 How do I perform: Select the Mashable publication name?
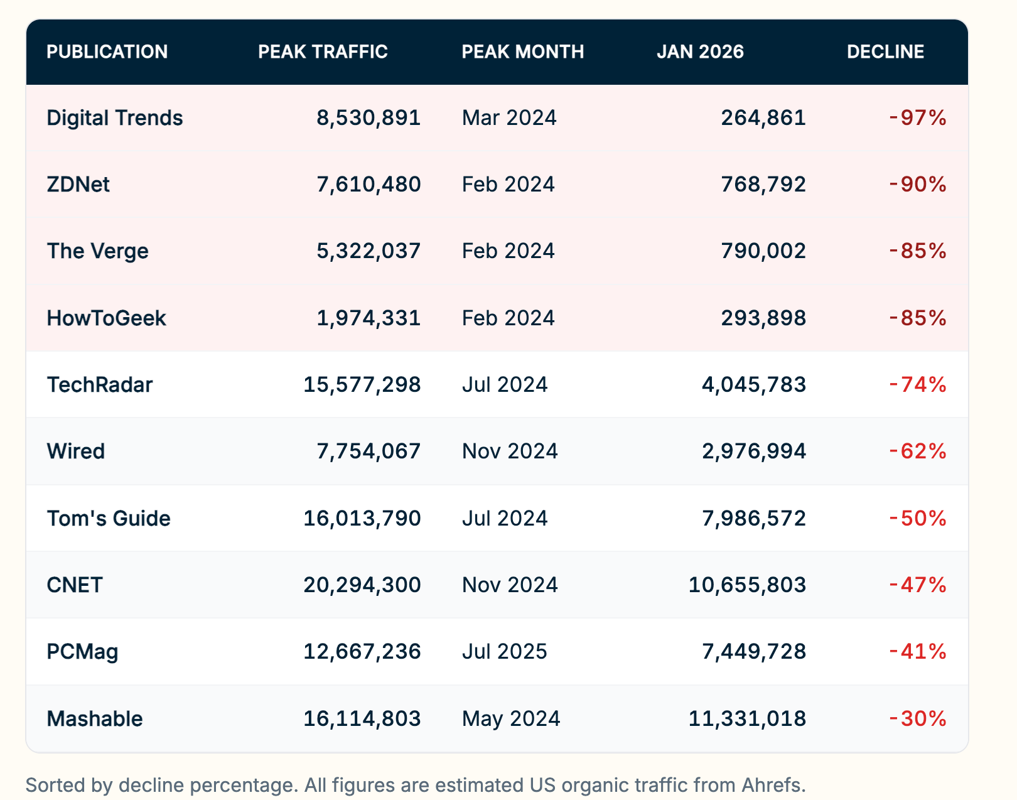95,719
